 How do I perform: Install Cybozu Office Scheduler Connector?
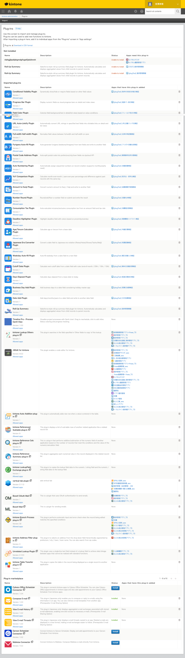[x=115, y=588]
